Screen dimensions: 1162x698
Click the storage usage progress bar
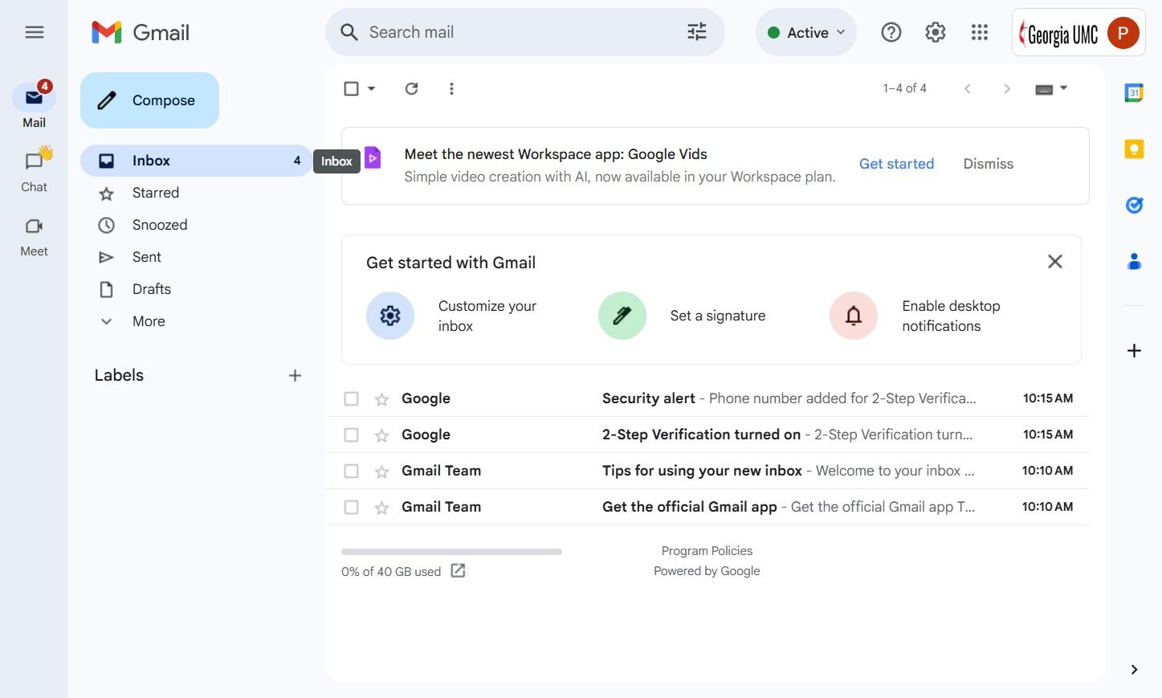pyautogui.click(x=451, y=552)
